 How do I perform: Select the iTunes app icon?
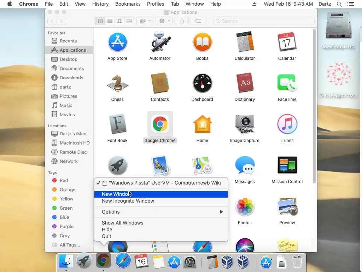tap(287, 124)
